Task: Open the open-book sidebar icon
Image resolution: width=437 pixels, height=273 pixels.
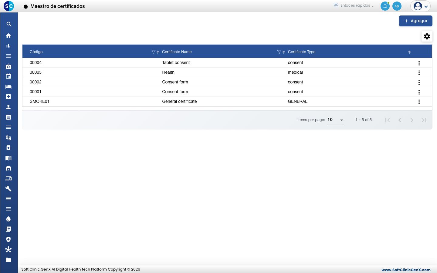Action: pyautogui.click(x=8, y=158)
